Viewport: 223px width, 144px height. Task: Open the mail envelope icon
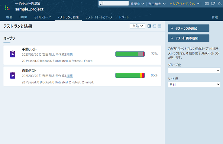(x=207, y=4)
